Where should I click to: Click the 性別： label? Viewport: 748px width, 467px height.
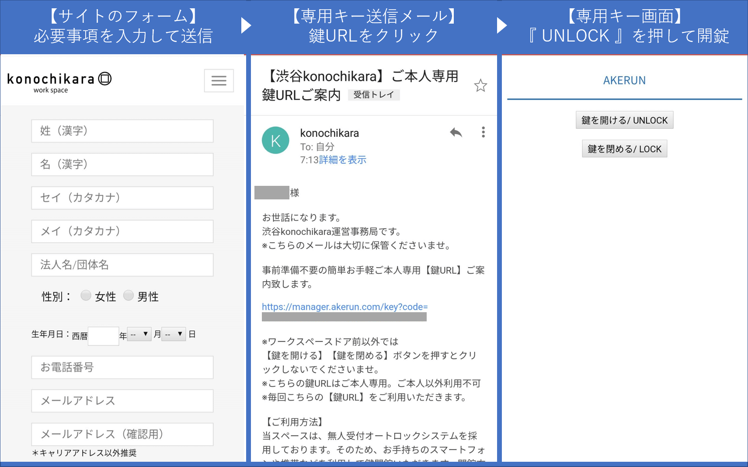(56, 296)
